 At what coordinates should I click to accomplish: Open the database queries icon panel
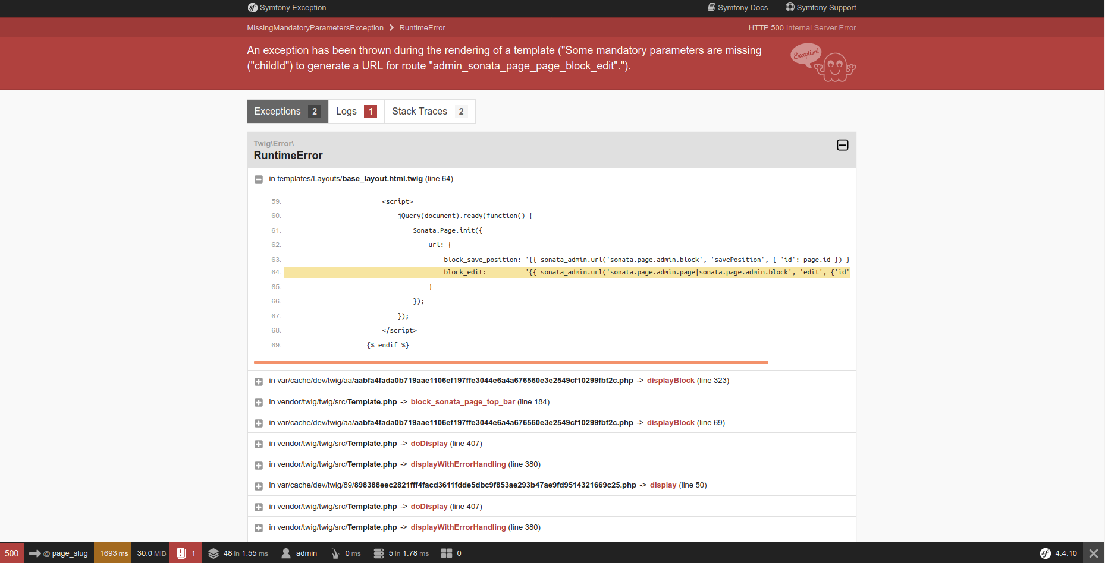tap(379, 553)
